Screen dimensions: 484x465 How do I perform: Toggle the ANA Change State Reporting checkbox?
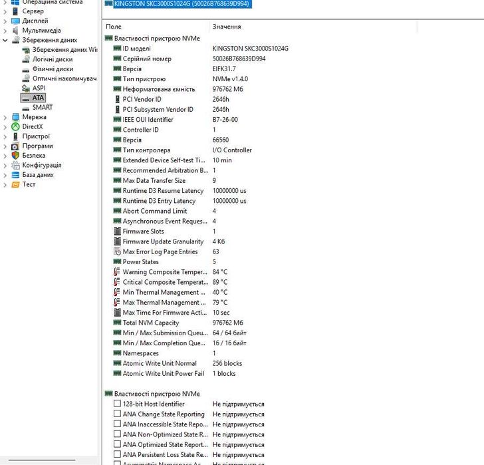(117, 413)
